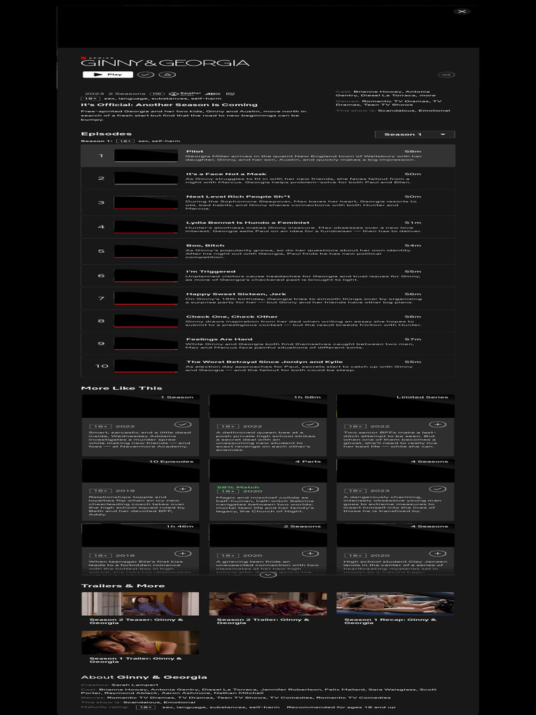Image resolution: width=536 pixels, height=715 pixels.
Task: Rate the show with the thumbs icon
Action: (167, 74)
